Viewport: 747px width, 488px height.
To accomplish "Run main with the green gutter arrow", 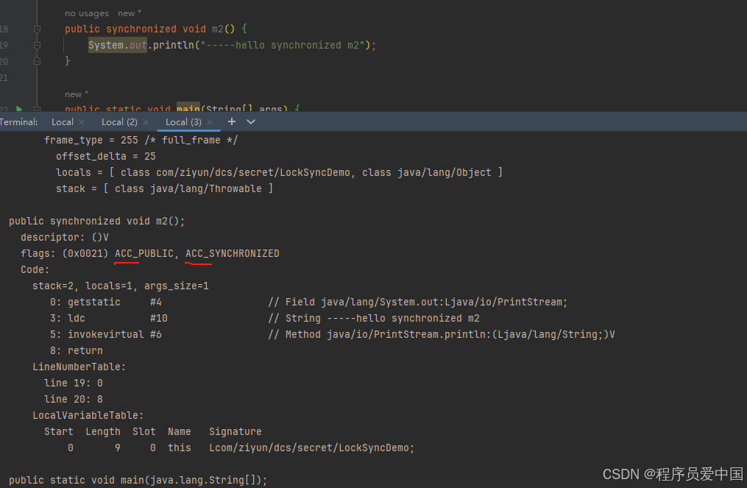I will (x=19, y=109).
